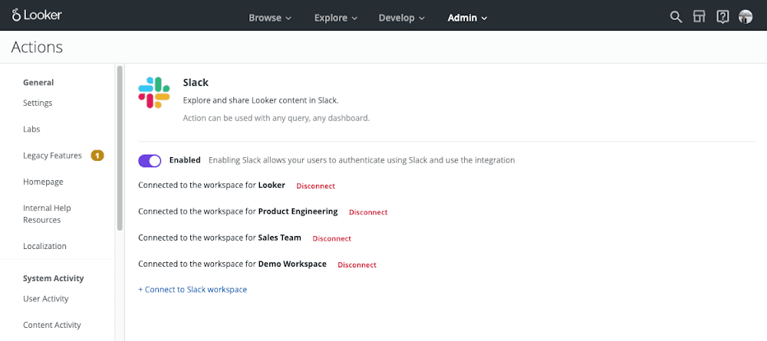
Task: Expand the Develop menu
Action: point(402,18)
